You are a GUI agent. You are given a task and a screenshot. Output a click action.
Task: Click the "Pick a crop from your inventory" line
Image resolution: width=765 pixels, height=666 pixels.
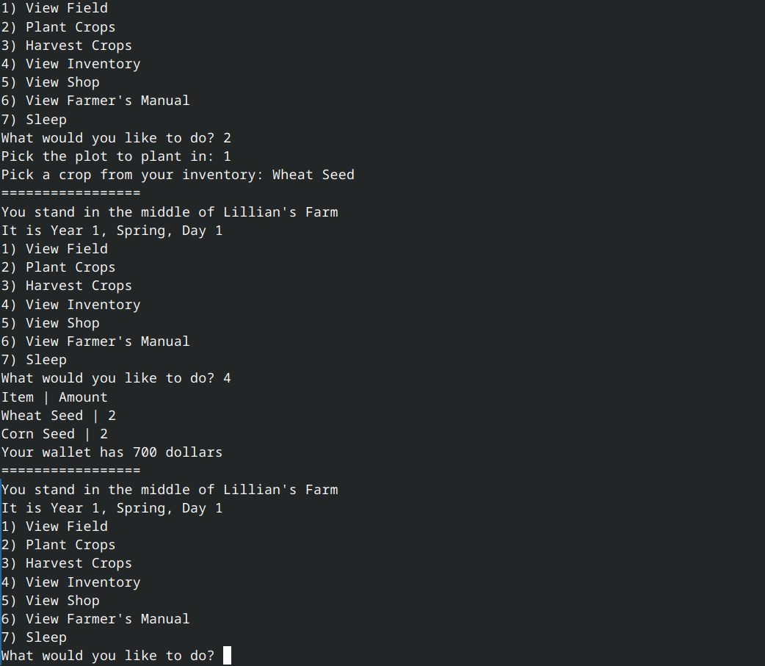click(178, 175)
